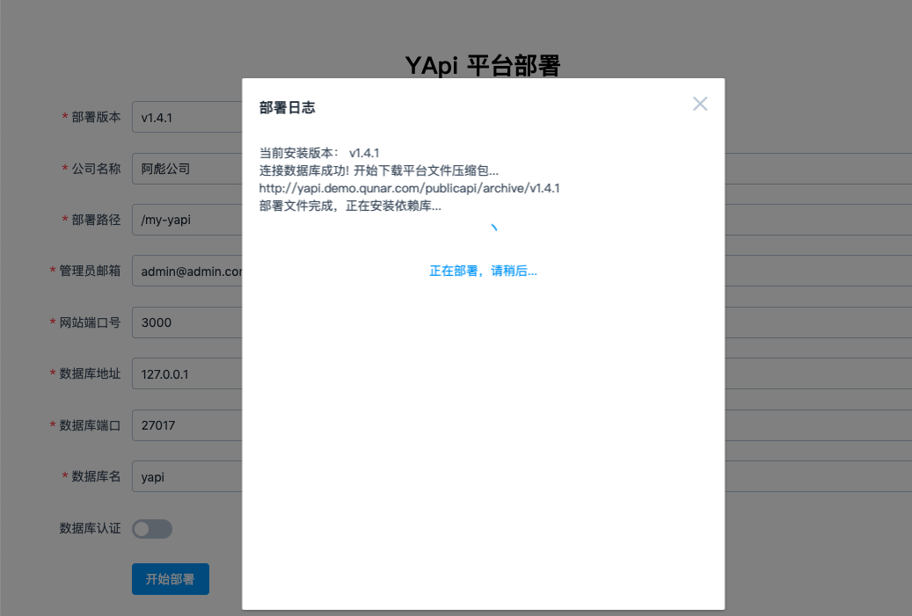Enable the 数据库认证 switch
The image size is (912, 616).
coord(151,528)
